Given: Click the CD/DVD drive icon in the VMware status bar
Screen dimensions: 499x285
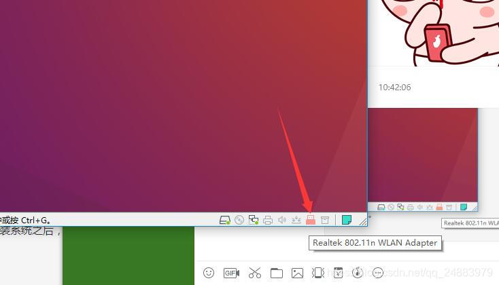Looking at the screenshot, I should [x=239, y=220].
